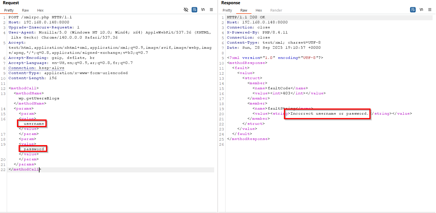Image resolution: width=436 pixels, height=213 pixels.
Task: Toggle word wrap in the Request panel
Action: click(x=194, y=10)
